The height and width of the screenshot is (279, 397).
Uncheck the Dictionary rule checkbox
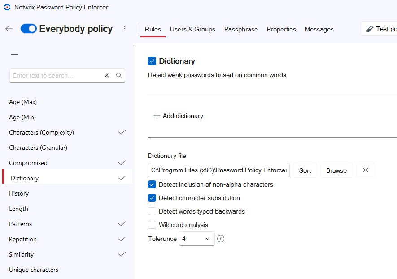point(152,61)
